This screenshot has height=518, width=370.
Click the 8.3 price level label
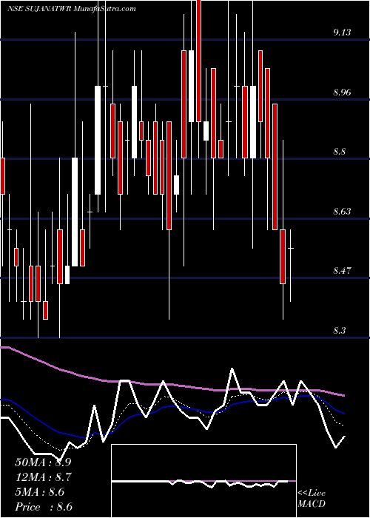tap(339, 330)
